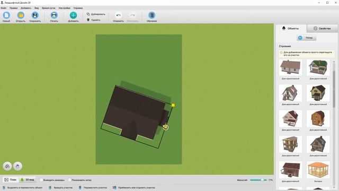This screenshot has width=339, height=191.
Task: Click the rotate view round button on canvas
Action: pyautogui.click(x=7, y=166)
